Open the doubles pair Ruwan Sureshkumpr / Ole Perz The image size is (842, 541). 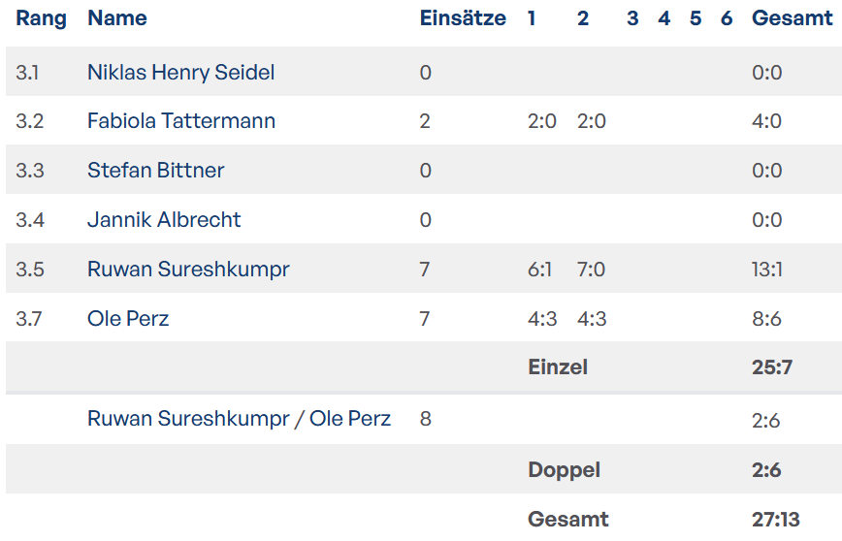239,419
